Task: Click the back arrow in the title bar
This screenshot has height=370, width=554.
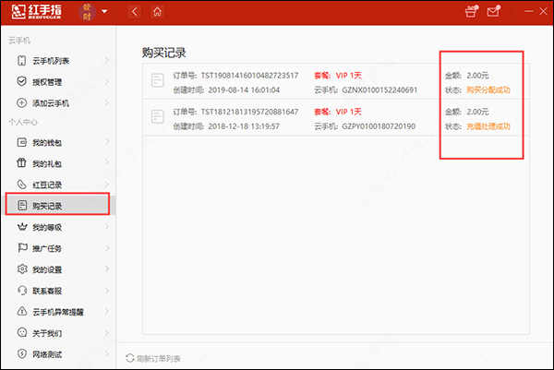Action: (135, 12)
